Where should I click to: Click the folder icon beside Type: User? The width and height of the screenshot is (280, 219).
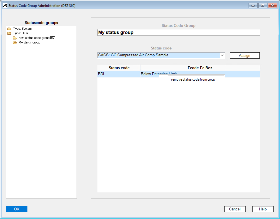click(9, 33)
